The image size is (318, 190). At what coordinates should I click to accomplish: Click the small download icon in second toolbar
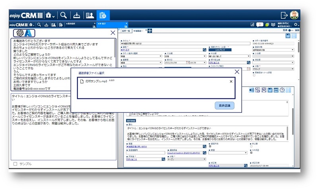point(46,25)
